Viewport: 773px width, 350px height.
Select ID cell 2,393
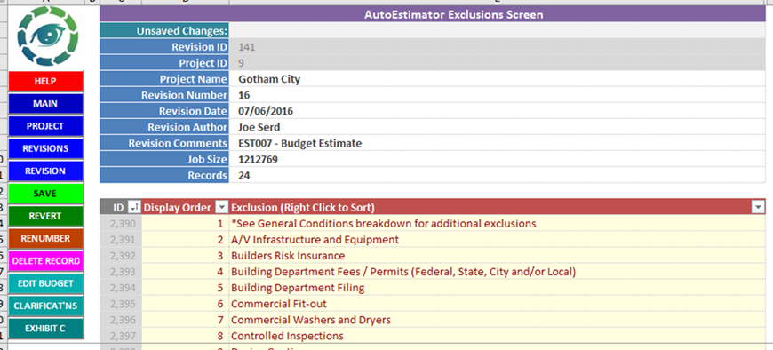(121, 272)
